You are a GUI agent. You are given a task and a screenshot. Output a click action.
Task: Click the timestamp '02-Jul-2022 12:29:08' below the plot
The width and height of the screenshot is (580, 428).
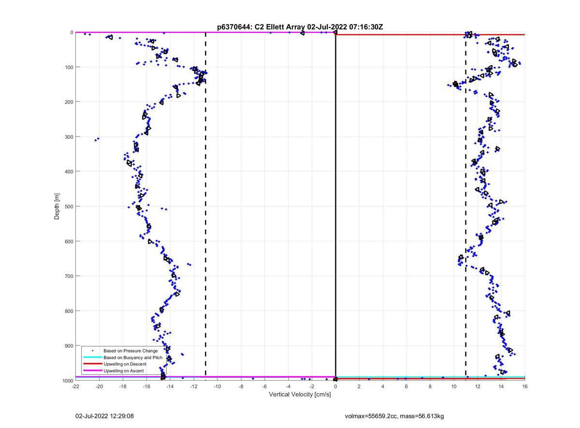(104, 416)
